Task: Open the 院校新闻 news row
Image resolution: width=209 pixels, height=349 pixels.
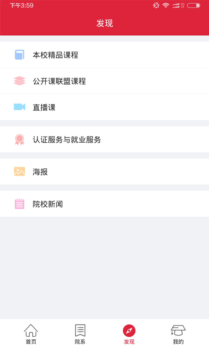Action: point(104,204)
